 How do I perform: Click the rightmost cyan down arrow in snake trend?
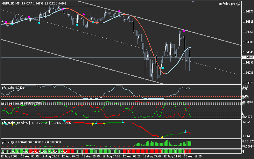pos(185,132)
